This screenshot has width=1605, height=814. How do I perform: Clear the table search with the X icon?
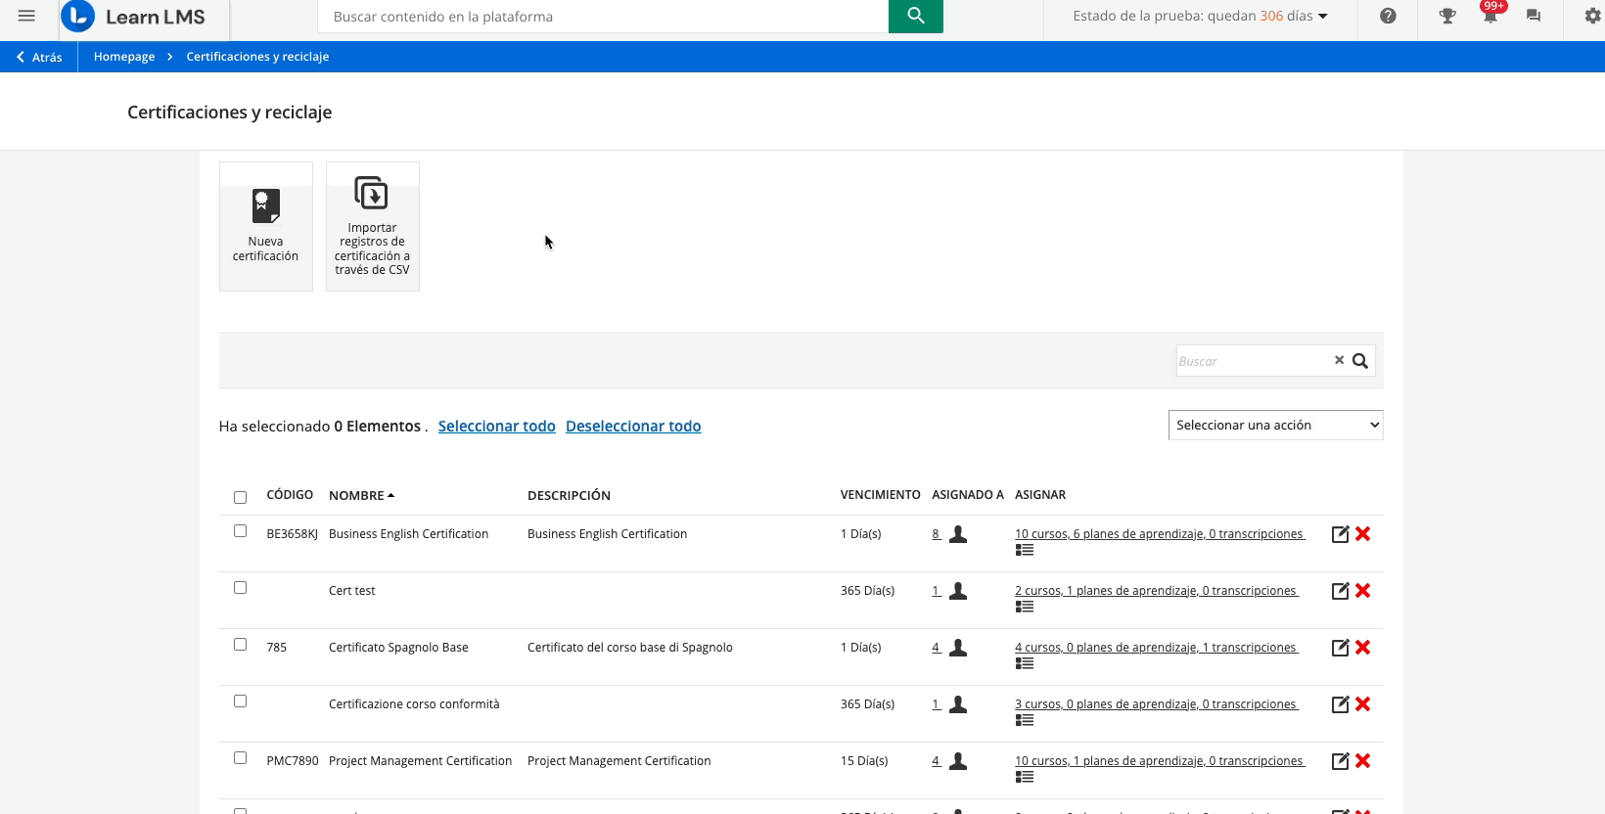[1339, 360]
